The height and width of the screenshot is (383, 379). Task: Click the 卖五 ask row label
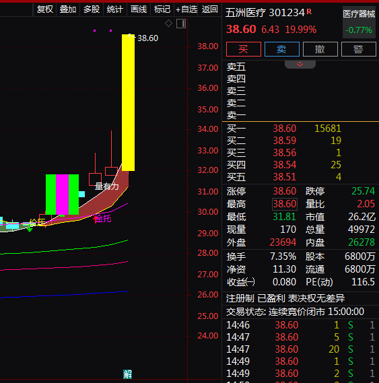tap(236, 67)
